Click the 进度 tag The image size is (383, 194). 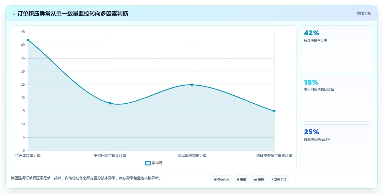pos(259,179)
